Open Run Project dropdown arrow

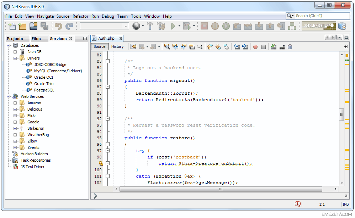[x=179, y=26]
